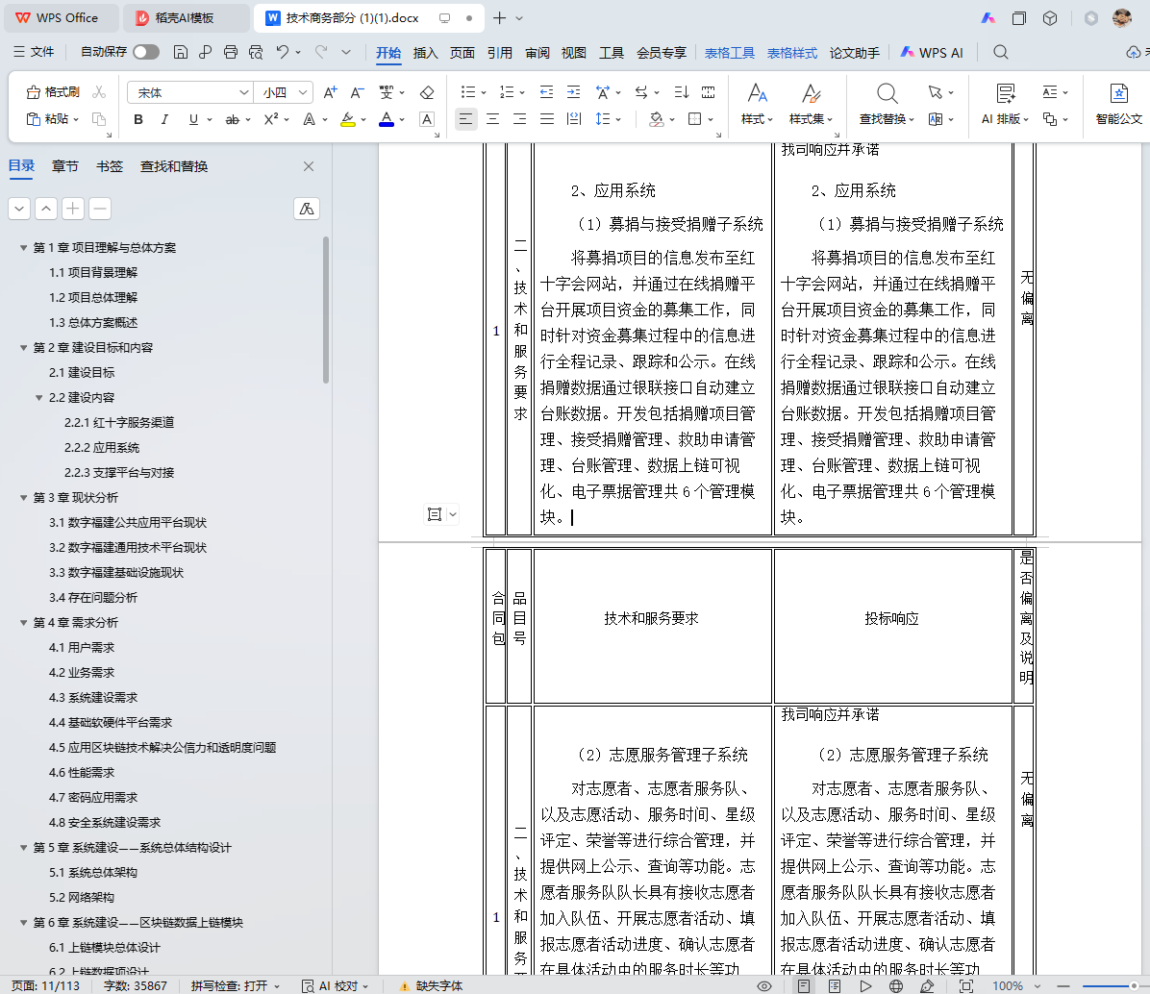Screen dimensions: 1150x994
Task: Decrease font size with A- icon
Action: click(357, 92)
